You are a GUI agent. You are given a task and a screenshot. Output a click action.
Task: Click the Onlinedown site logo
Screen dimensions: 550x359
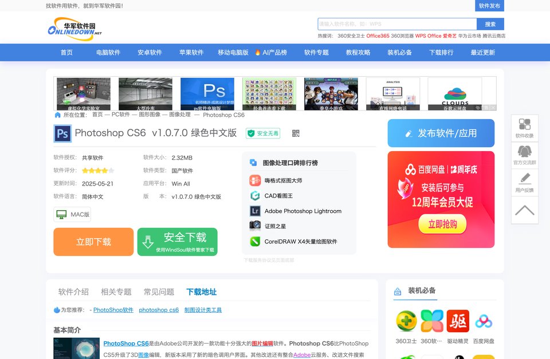pos(74,29)
